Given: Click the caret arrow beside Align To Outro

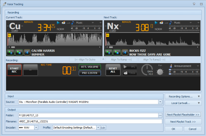Looking at the screenshot, I should [x=103, y=59].
